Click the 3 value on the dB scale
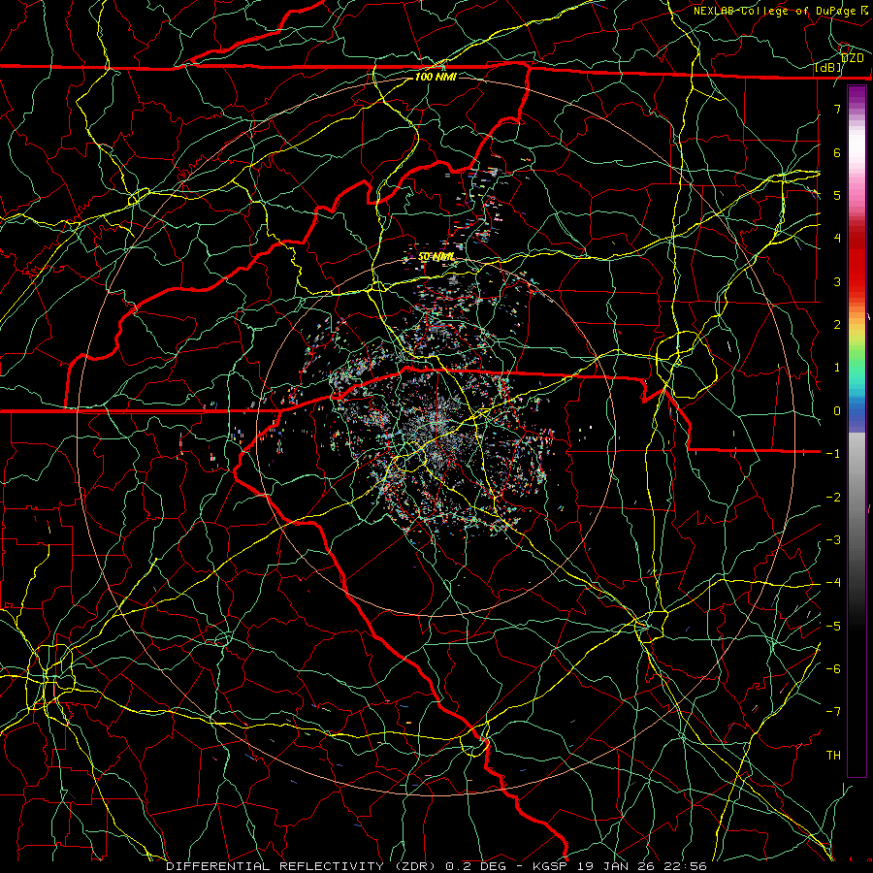This screenshot has width=873, height=873. coord(837,281)
